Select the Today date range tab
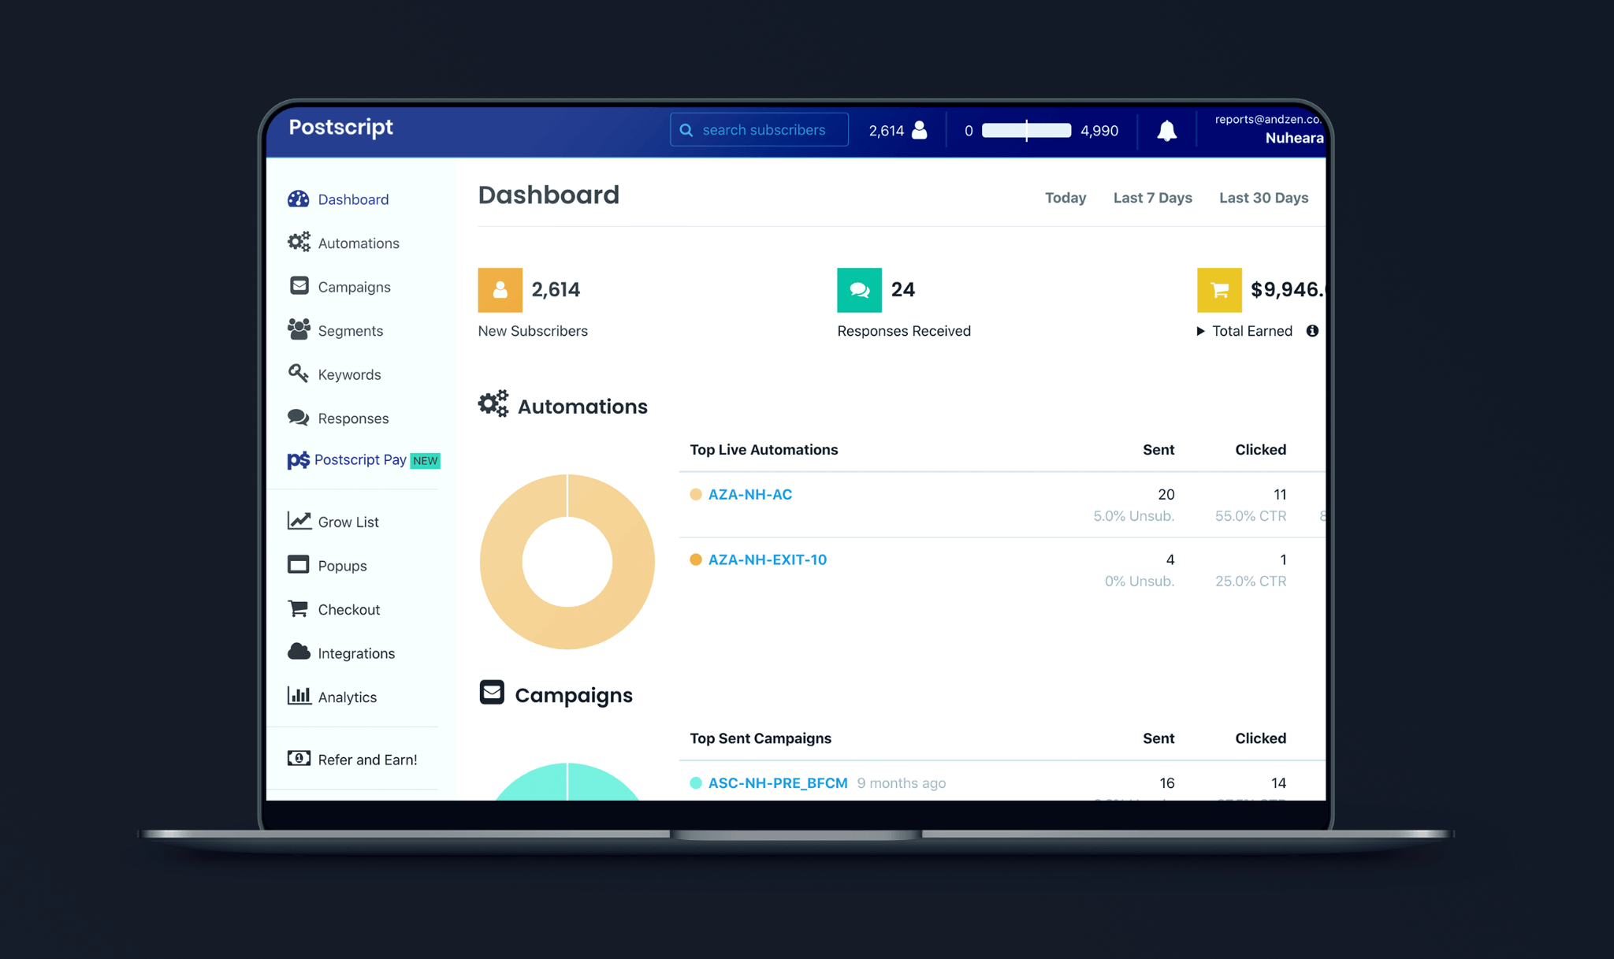The width and height of the screenshot is (1614, 959). pyautogui.click(x=1065, y=198)
